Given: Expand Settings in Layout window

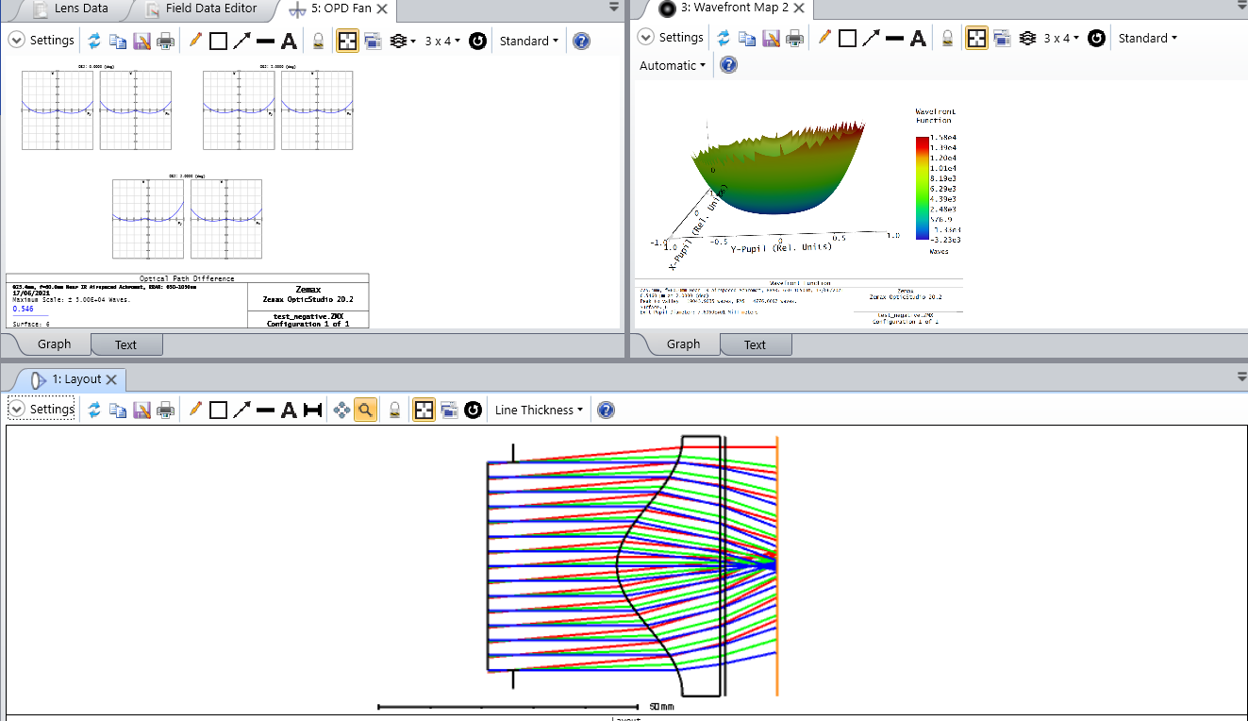Looking at the screenshot, I should pos(41,410).
